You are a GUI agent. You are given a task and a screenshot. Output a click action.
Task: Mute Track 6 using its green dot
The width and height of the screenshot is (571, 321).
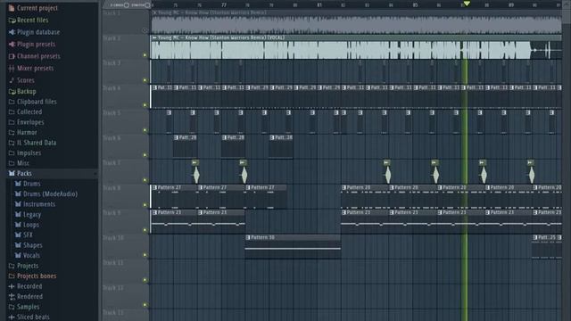click(x=145, y=155)
